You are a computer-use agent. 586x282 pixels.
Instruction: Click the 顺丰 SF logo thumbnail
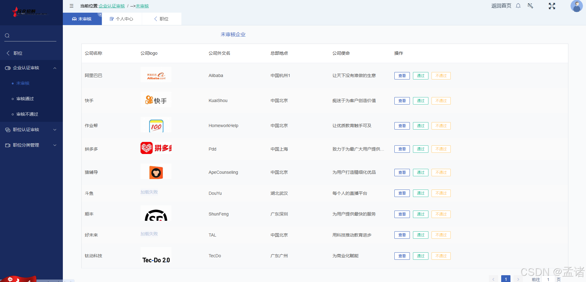coord(156,213)
